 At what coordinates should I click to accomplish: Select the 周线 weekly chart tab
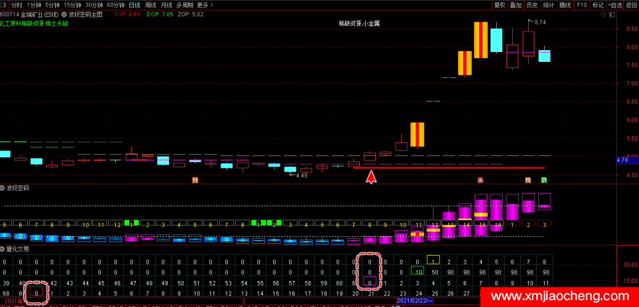tap(150, 5)
